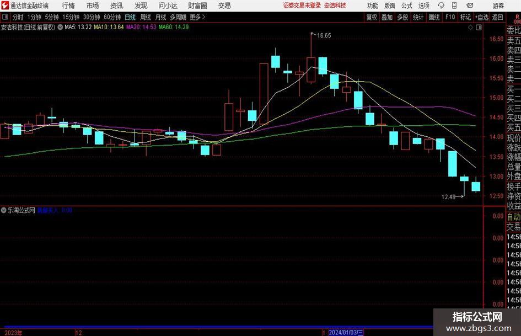Click the 13.00 price axis label
Viewport: 521px width, 336px height.
click(496, 177)
